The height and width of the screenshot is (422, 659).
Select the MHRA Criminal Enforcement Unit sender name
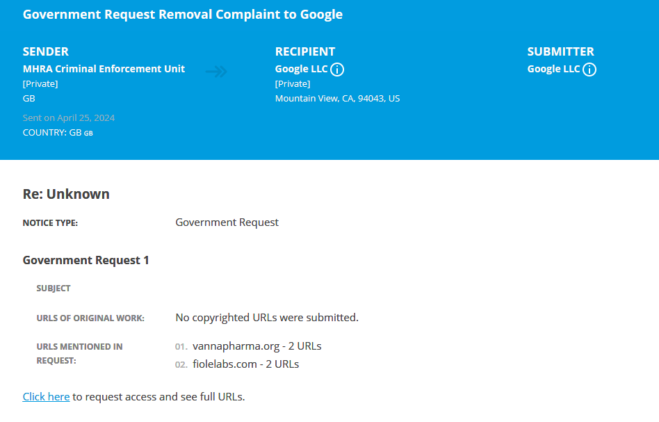[x=104, y=69]
